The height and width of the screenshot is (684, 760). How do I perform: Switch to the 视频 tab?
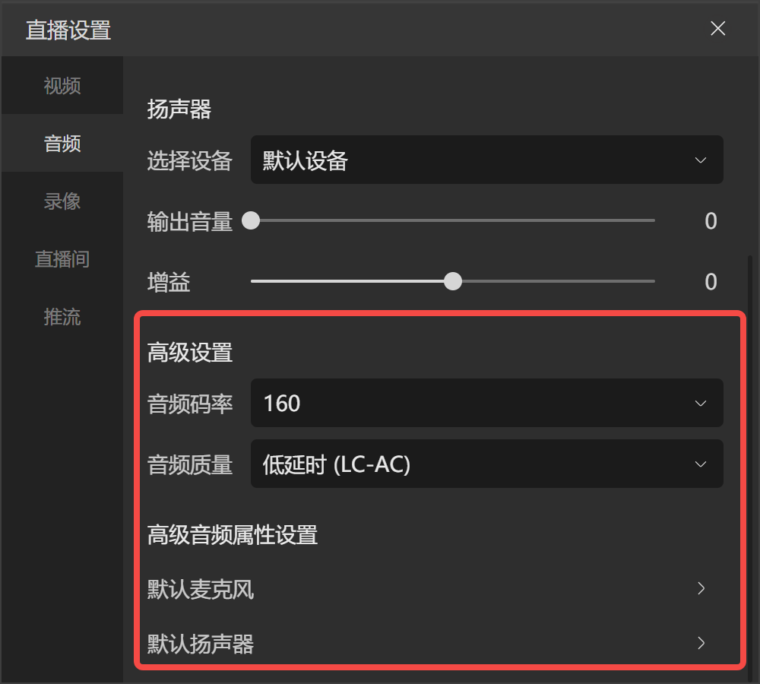(x=62, y=86)
